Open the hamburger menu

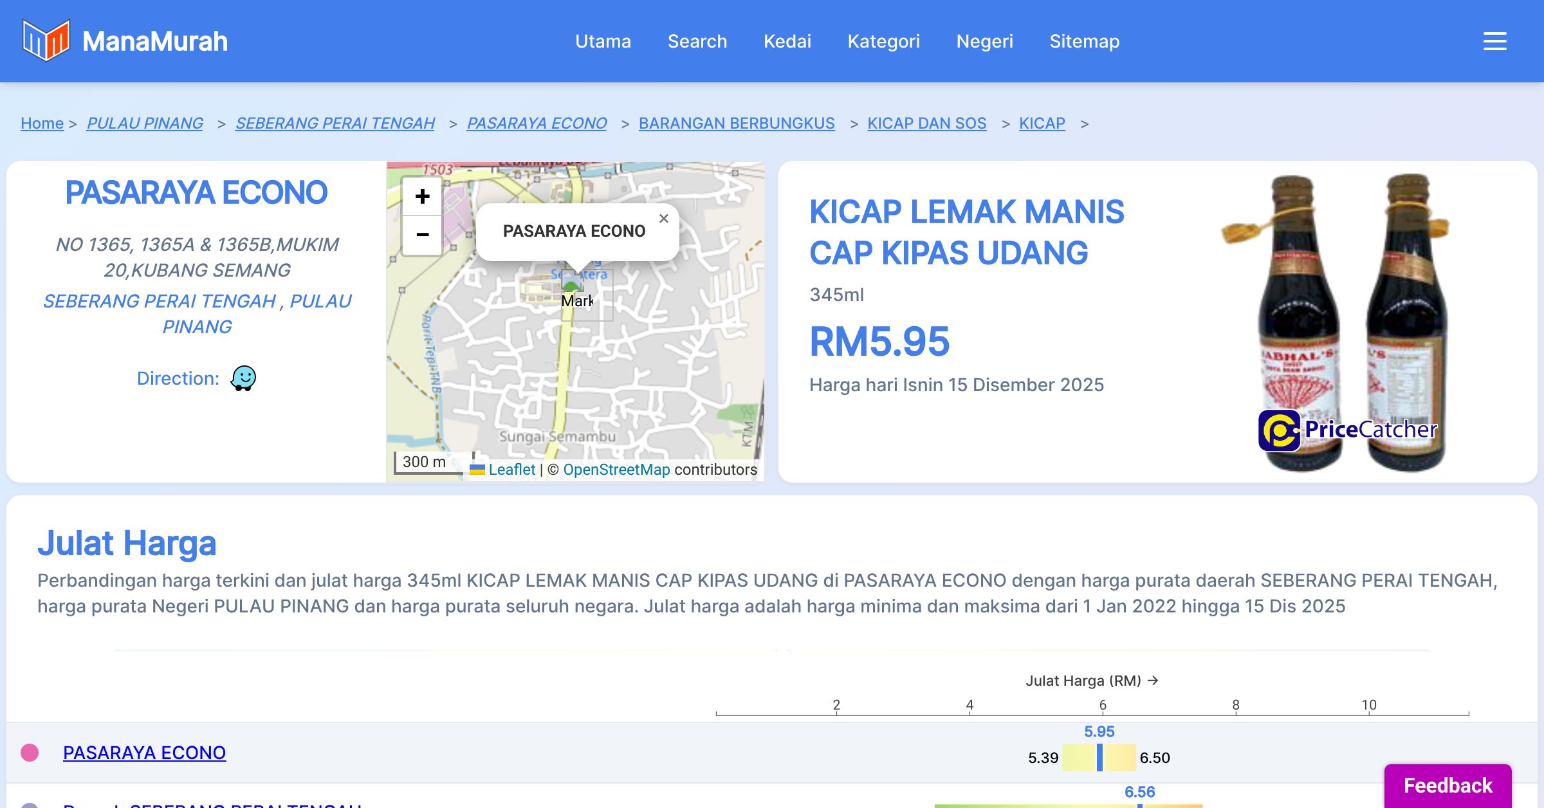click(1494, 41)
